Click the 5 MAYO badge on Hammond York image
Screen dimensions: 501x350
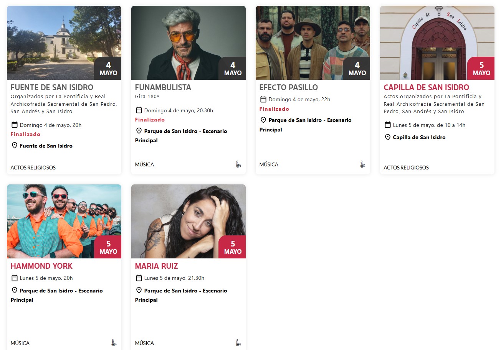(x=108, y=247)
